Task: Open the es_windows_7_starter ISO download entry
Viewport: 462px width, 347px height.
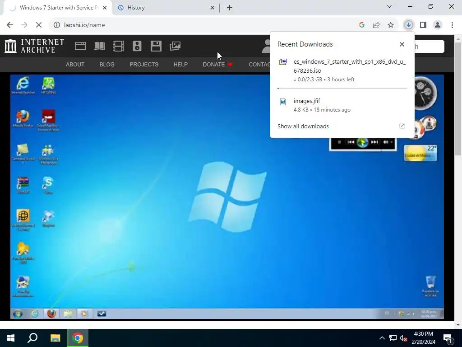Action: [342, 70]
